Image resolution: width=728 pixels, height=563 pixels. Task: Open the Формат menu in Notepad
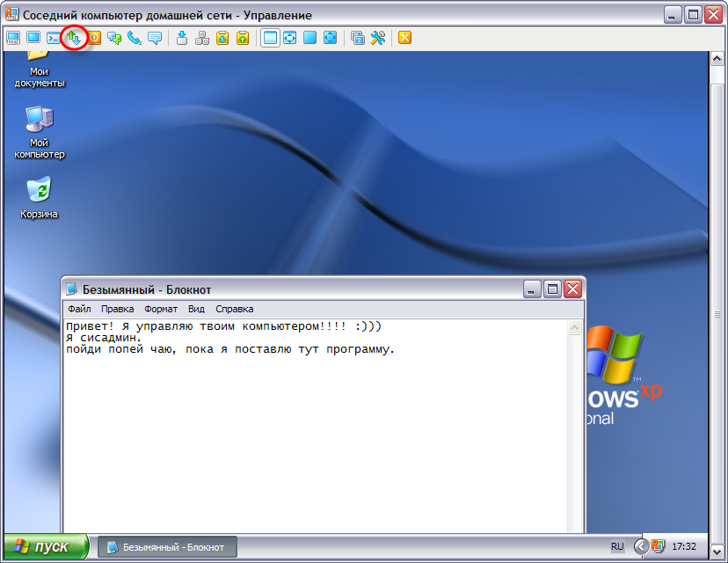click(x=161, y=309)
